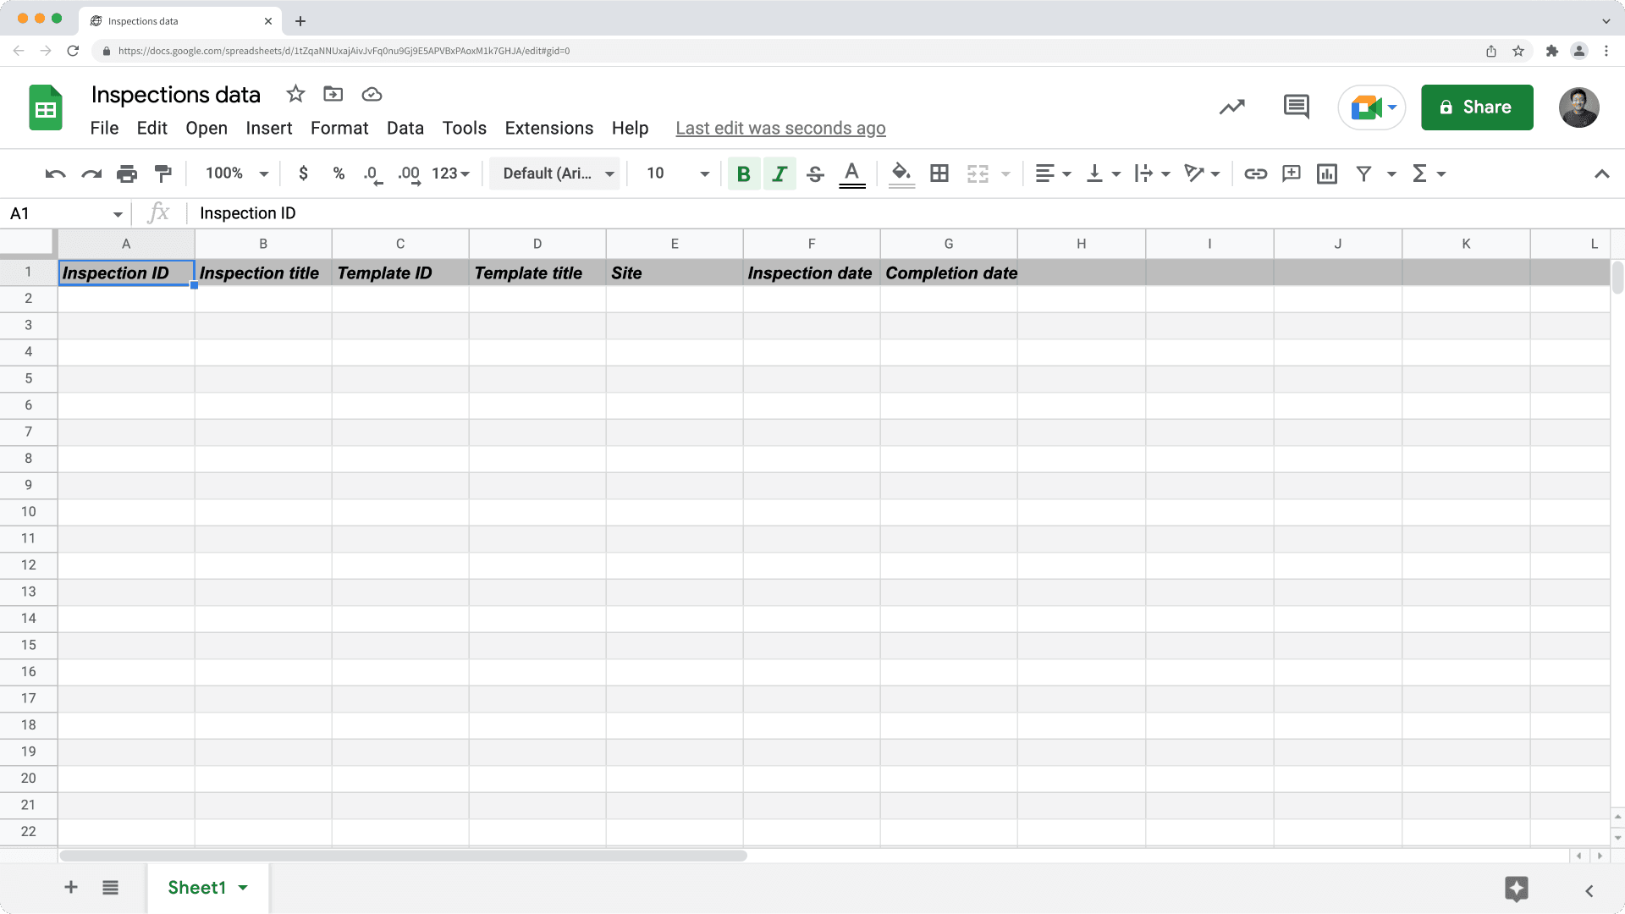This screenshot has height=914, width=1625.
Task: Open the fill color picker
Action: [901, 173]
